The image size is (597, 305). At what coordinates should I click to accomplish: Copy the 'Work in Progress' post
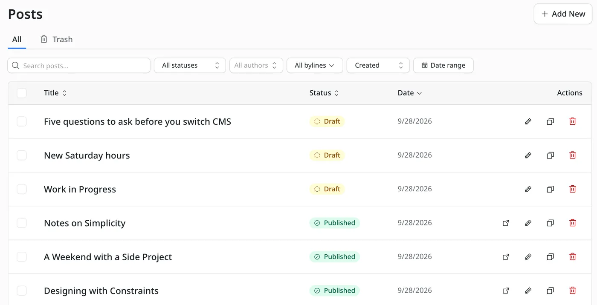point(550,189)
